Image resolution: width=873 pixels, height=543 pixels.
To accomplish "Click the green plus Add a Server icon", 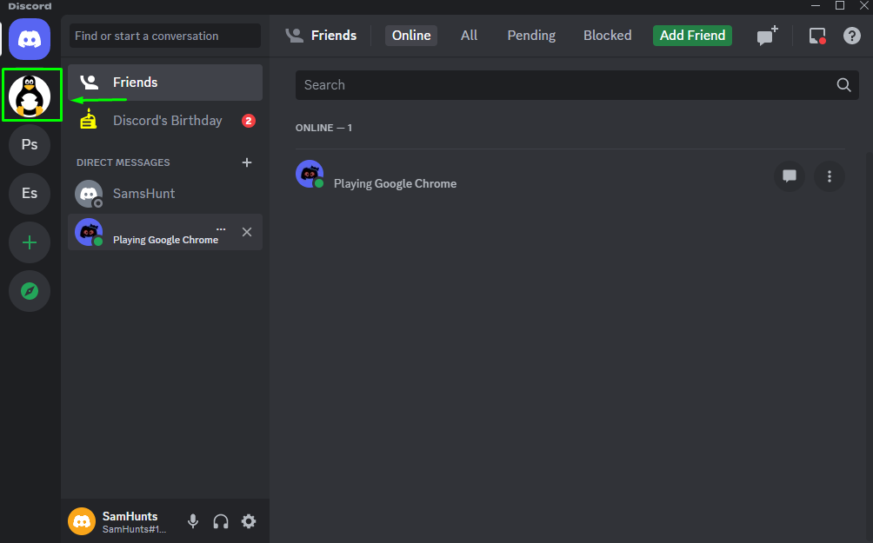I will pos(30,242).
